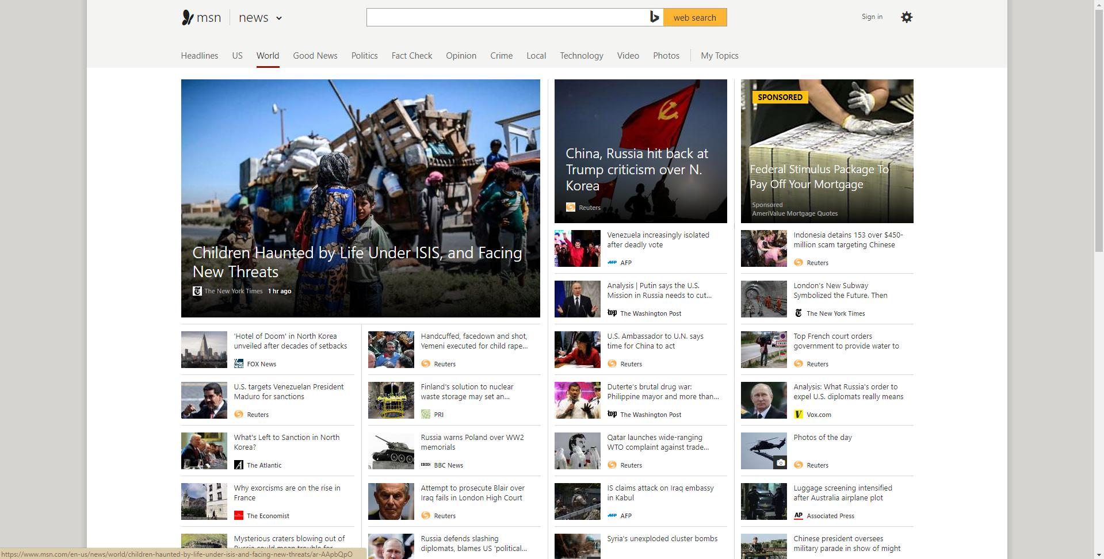Open 'Analysis | Putin says the U.S. Mission' article
Screen dimensions: 1104x559
[659, 290]
